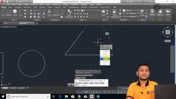Select the Circle tool
This screenshot has width=176, height=99.
(x=15, y=13)
